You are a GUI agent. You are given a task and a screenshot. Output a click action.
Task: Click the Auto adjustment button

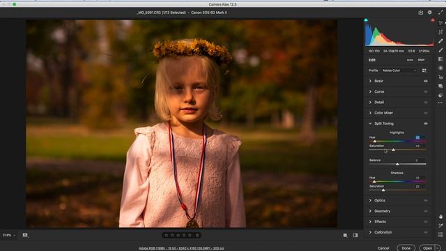pos(410,60)
